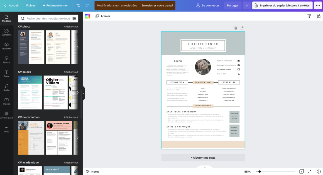
Task: Click Afficher tout for CV de comédien
Action: [71, 117]
